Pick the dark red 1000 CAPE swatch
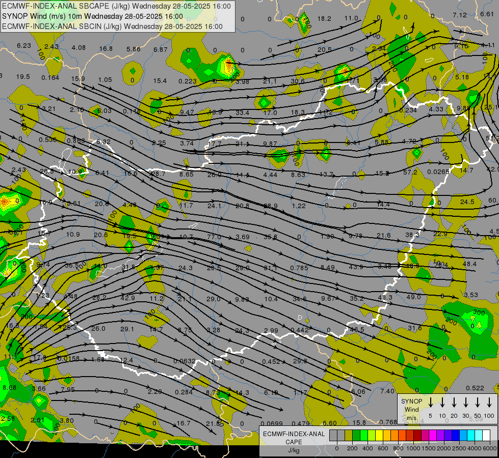Image resolution: width=499 pixels, height=458 pixels. [x=417, y=436]
